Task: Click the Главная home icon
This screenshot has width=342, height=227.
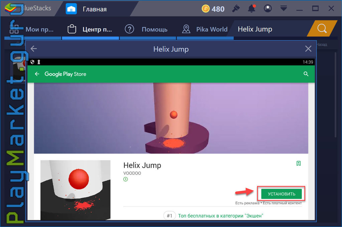Action: tap(71, 9)
